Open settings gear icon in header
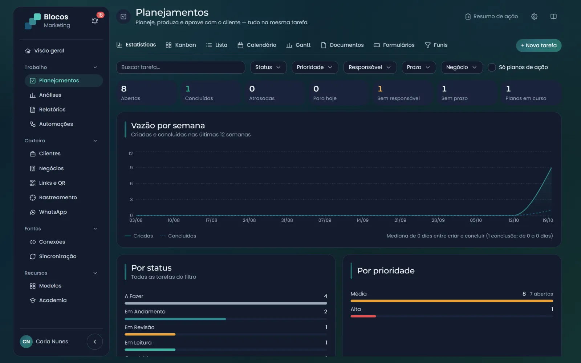Viewport: 581px width, 363px height. (534, 16)
